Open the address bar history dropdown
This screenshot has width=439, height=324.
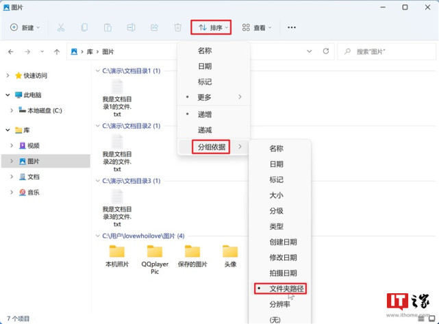(x=309, y=51)
